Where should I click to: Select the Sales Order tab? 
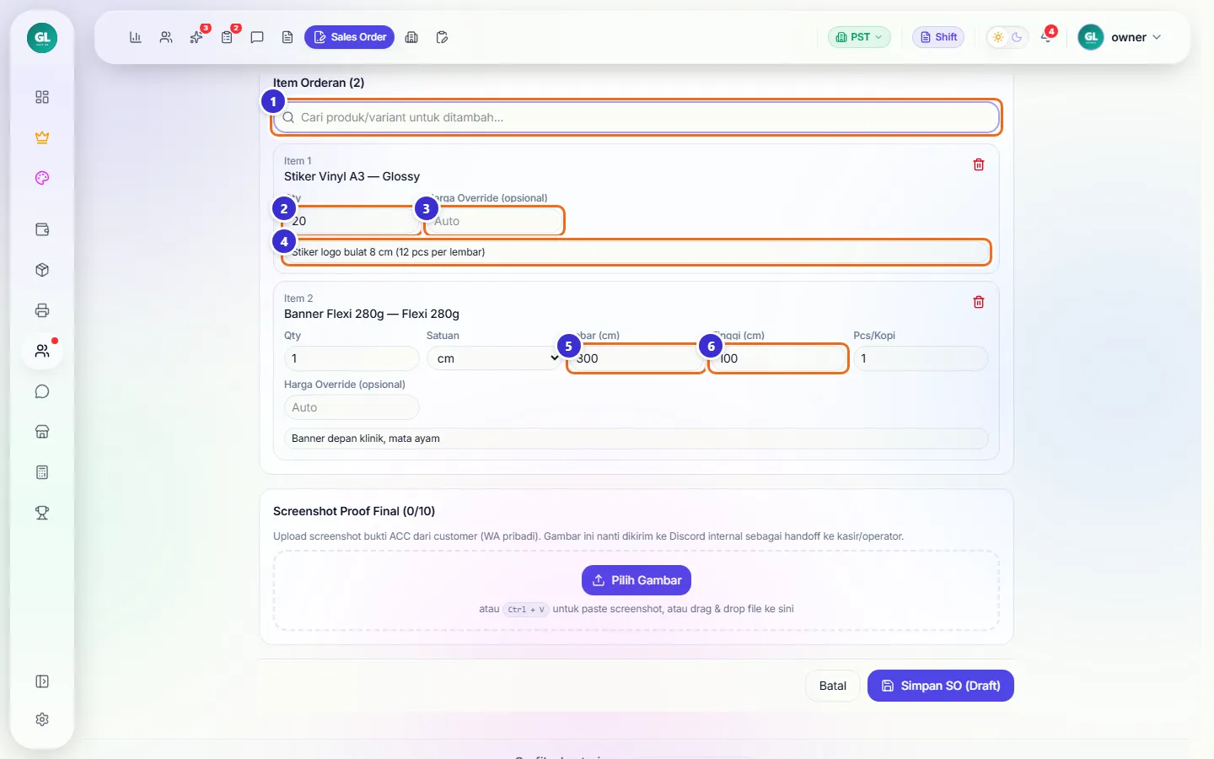(349, 37)
